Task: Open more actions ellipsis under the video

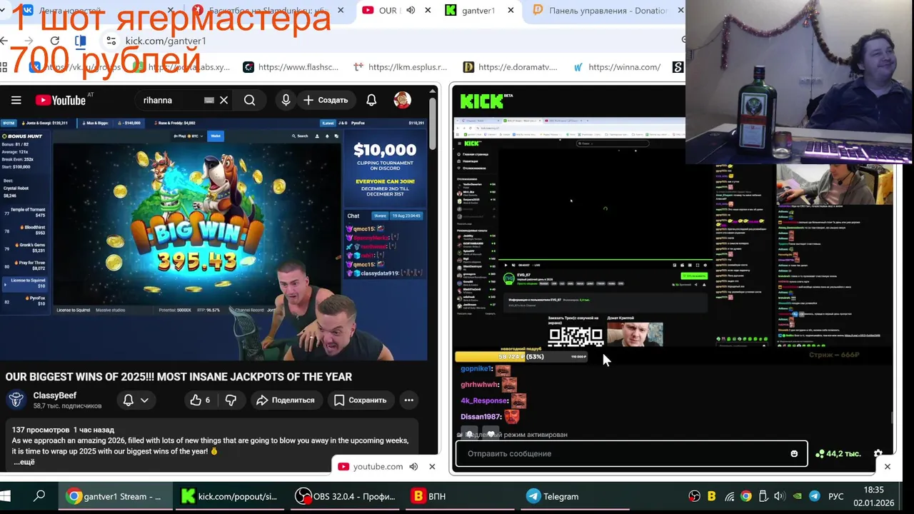Action: [x=408, y=400]
